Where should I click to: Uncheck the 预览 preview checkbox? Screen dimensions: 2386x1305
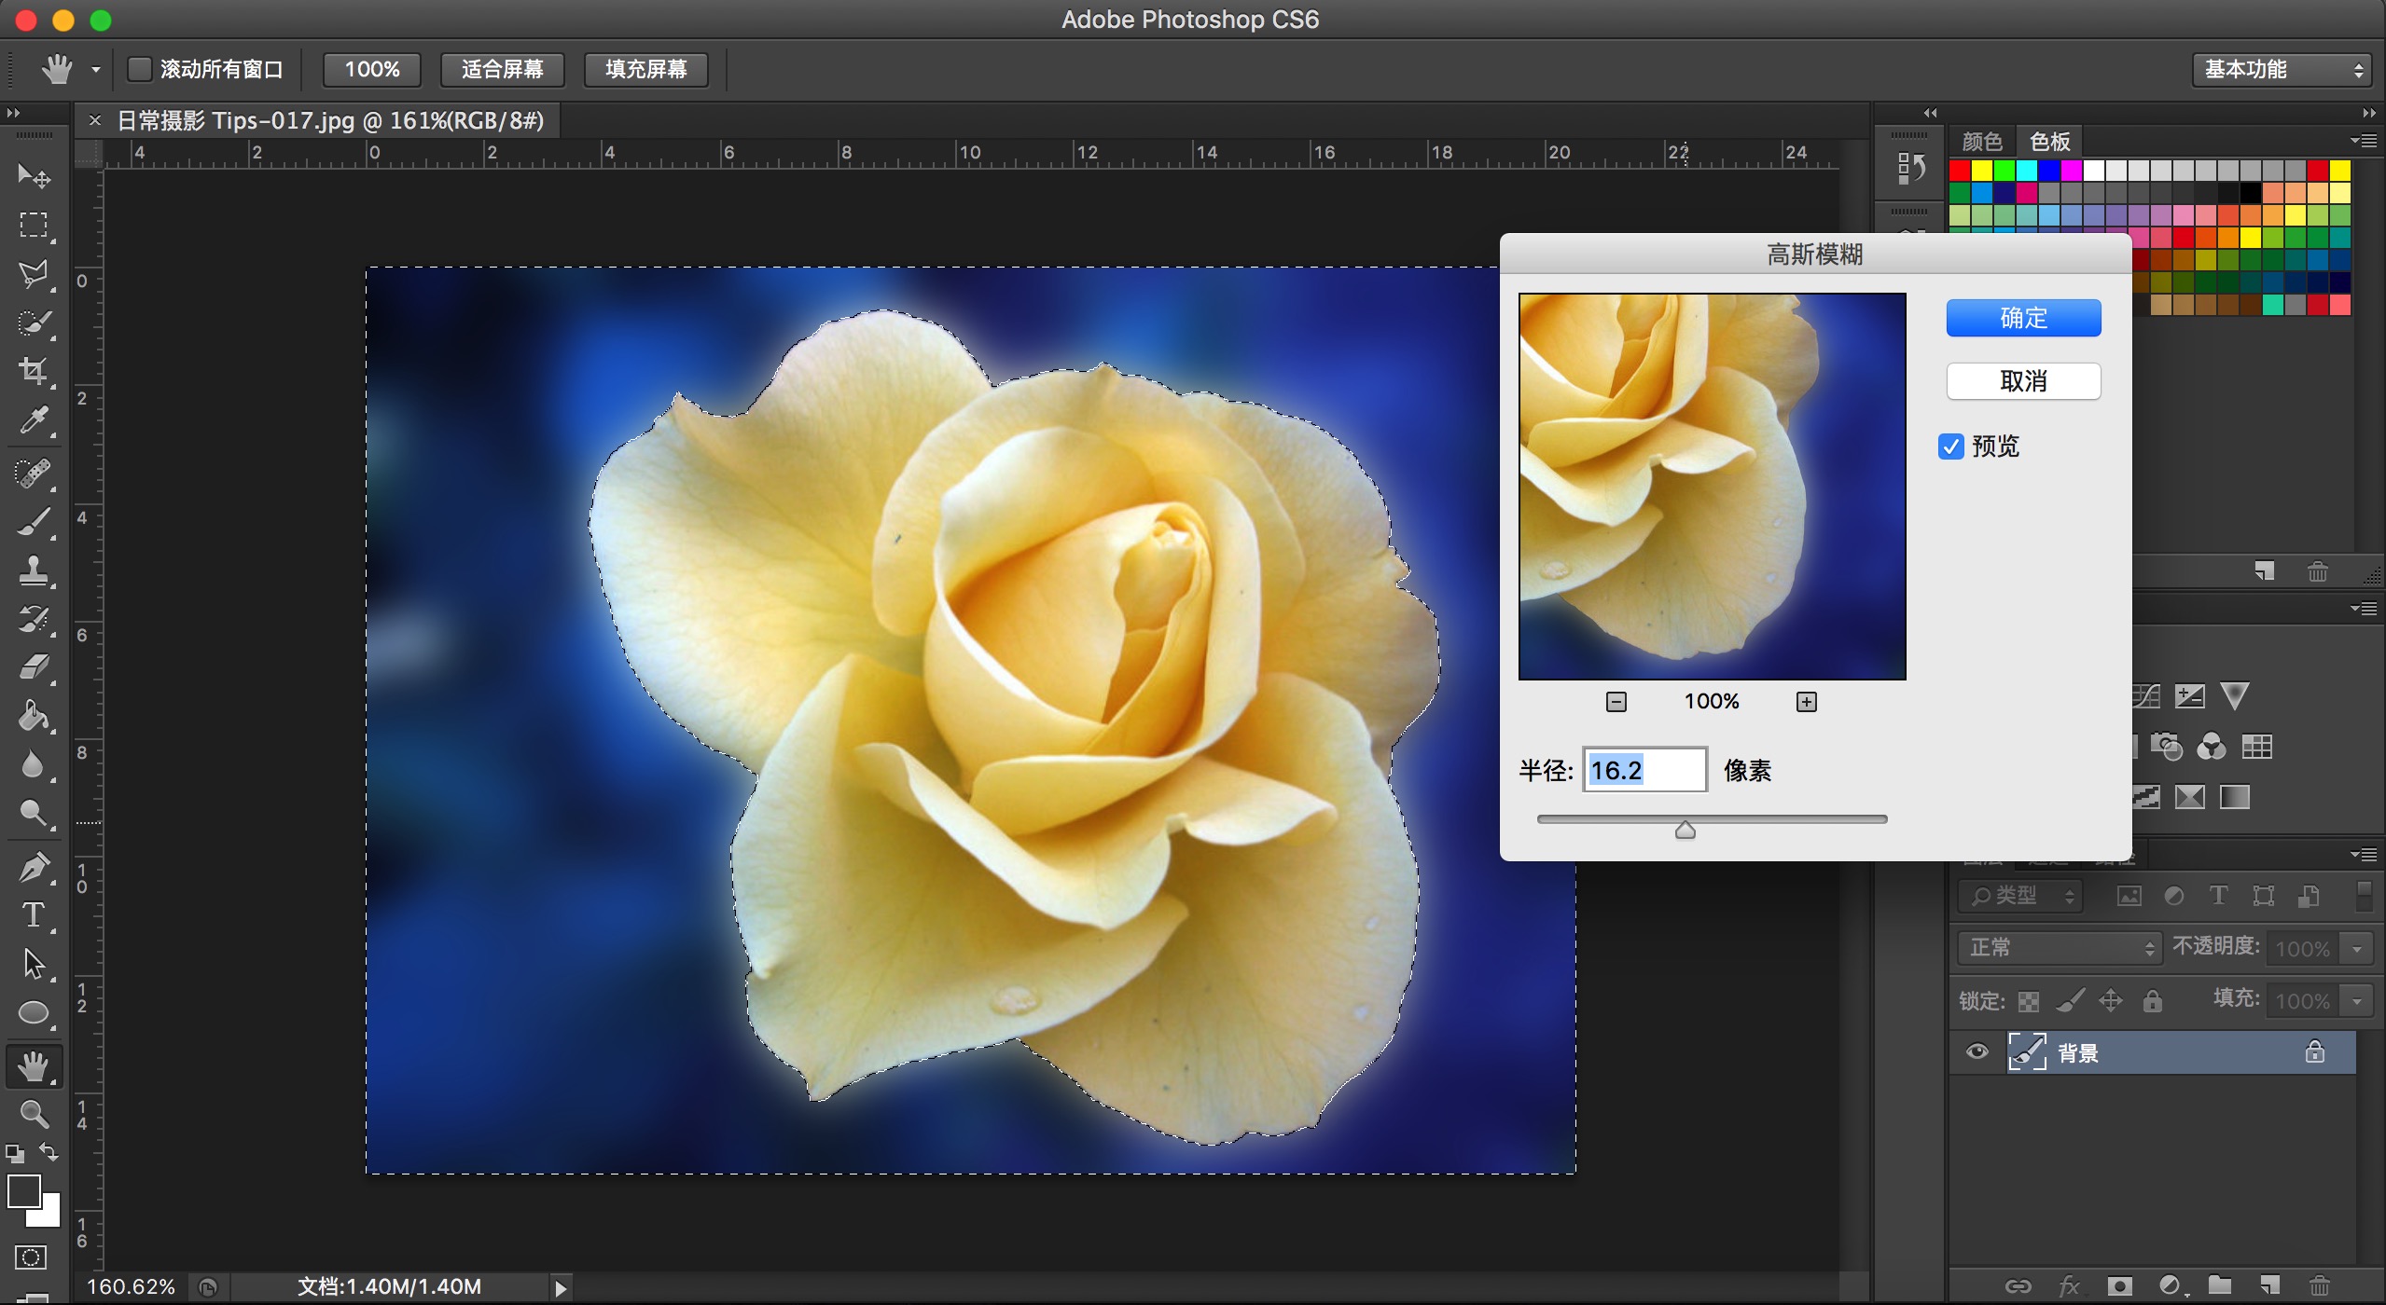point(1951,446)
